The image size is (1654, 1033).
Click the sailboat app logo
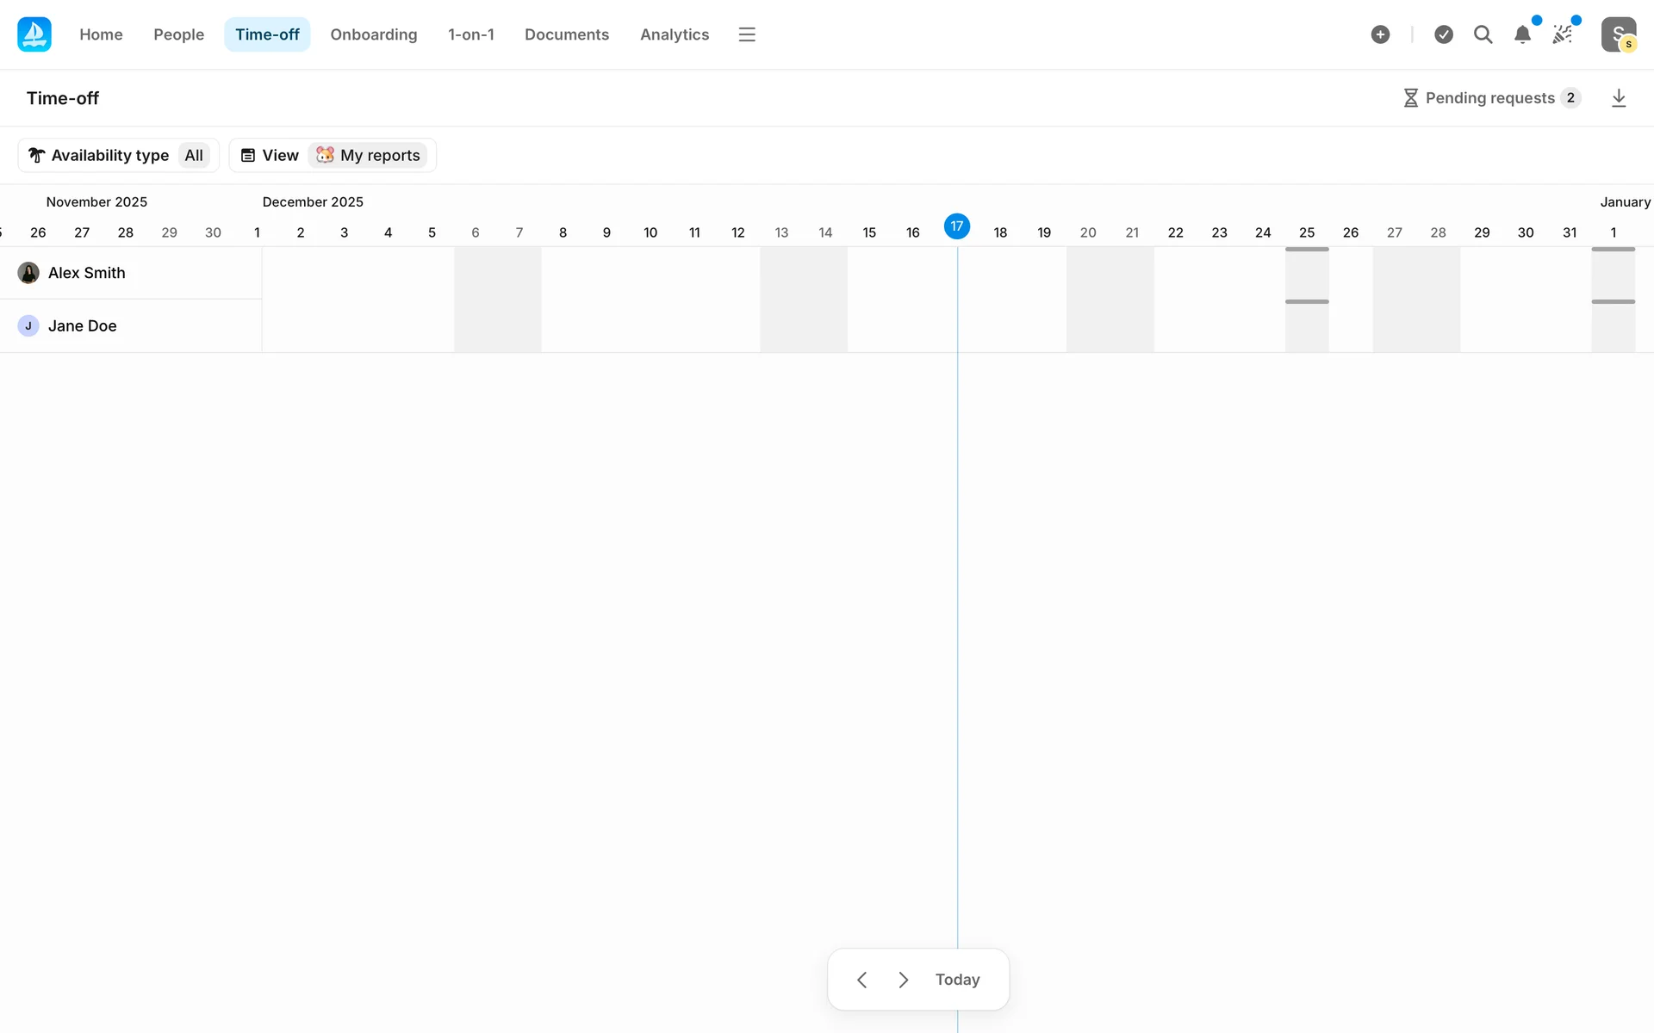pyautogui.click(x=34, y=34)
